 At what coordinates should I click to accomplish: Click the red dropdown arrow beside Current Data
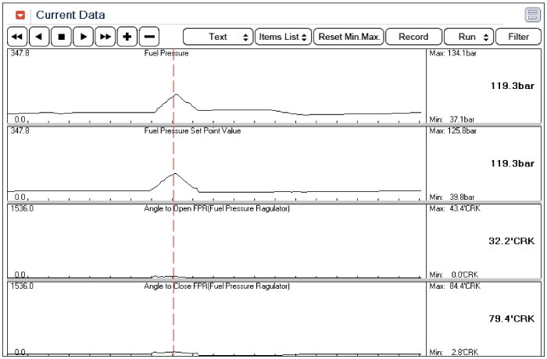point(20,15)
